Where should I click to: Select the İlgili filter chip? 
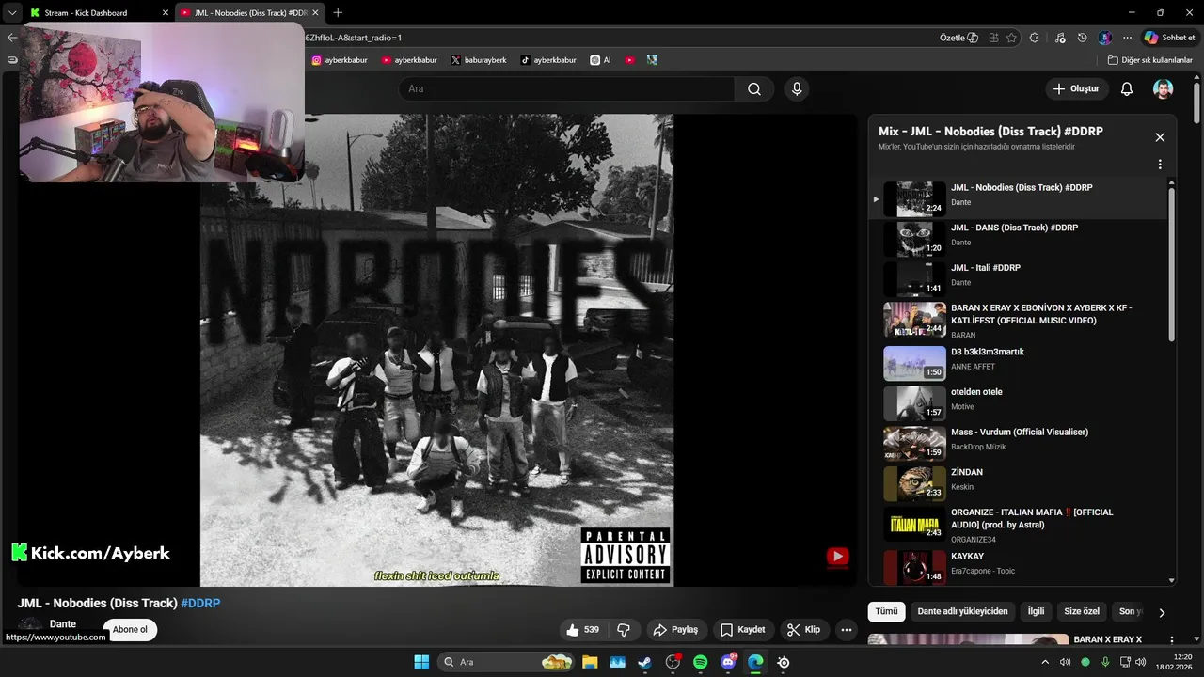[1036, 611]
